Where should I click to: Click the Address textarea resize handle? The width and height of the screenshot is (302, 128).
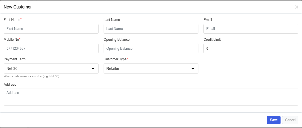[297, 104]
